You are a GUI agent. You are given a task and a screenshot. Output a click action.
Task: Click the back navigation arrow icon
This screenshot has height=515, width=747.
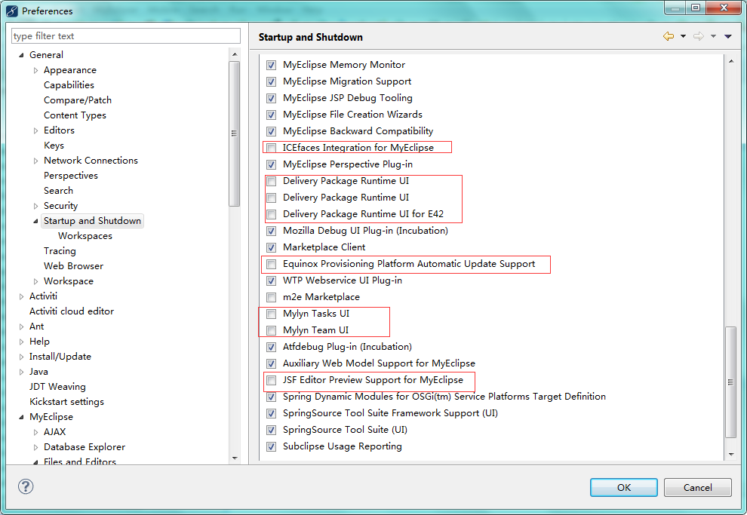pyautogui.click(x=669, y=36)
